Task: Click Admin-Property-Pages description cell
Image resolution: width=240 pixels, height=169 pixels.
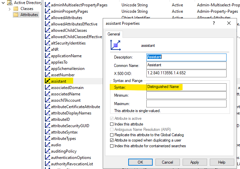Action: tap(218, 11)
